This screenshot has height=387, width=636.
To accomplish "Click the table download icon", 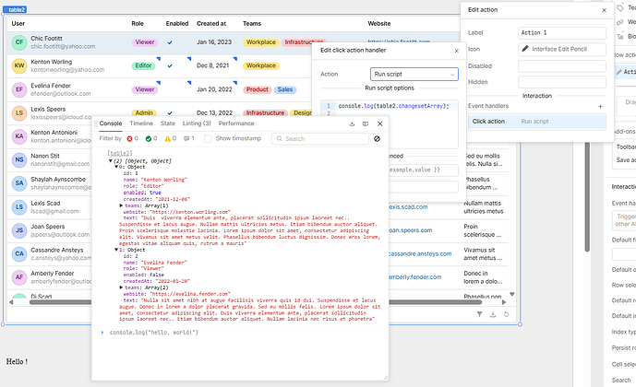I will click(493, 314).
